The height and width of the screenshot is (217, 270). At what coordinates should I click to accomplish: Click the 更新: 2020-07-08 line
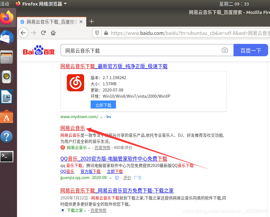107,90
